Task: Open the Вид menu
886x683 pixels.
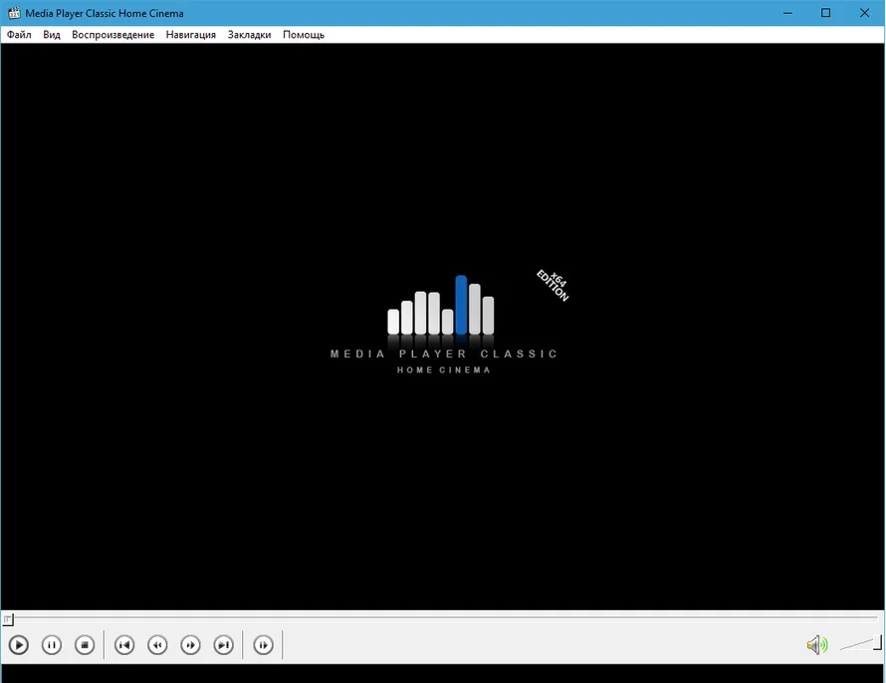Action: pos(52,35)
